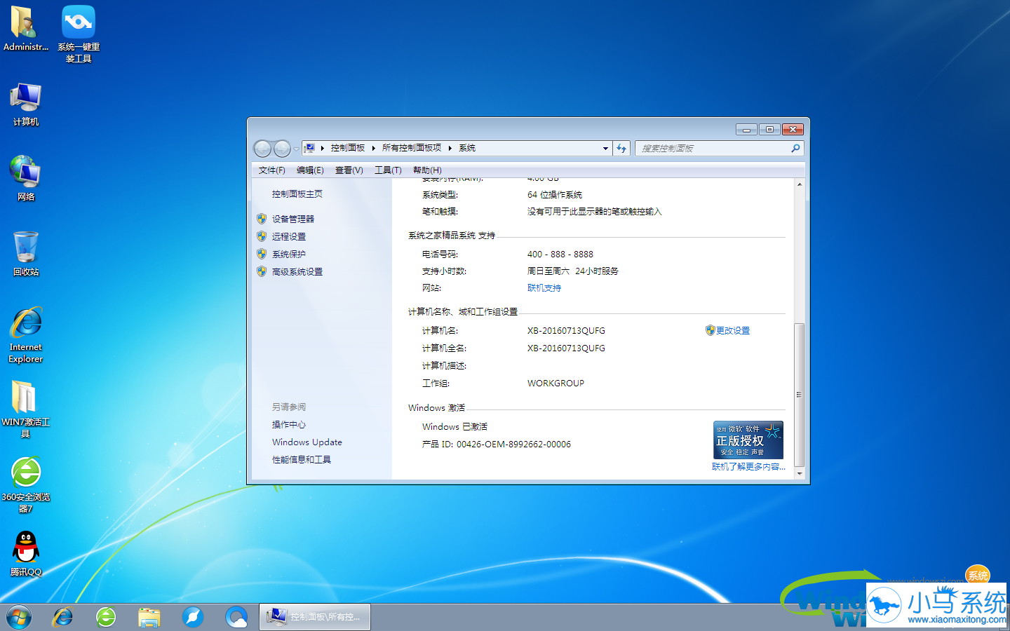
Task: Click the blue bird taskbar icon
Action: click(x=192, y=617)
